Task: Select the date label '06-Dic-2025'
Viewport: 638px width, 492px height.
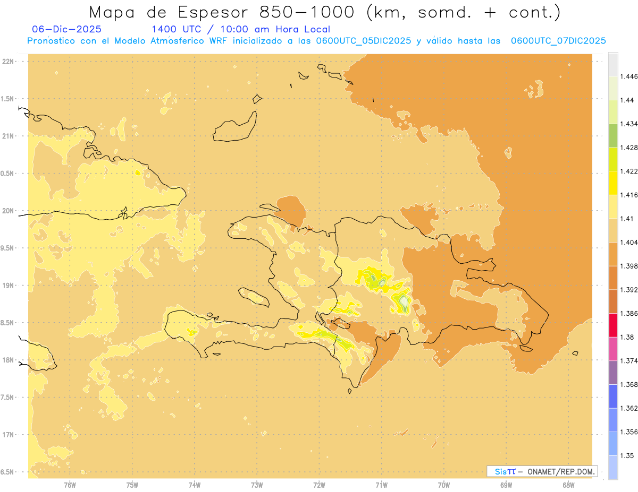Action: [x=67, y=30]
